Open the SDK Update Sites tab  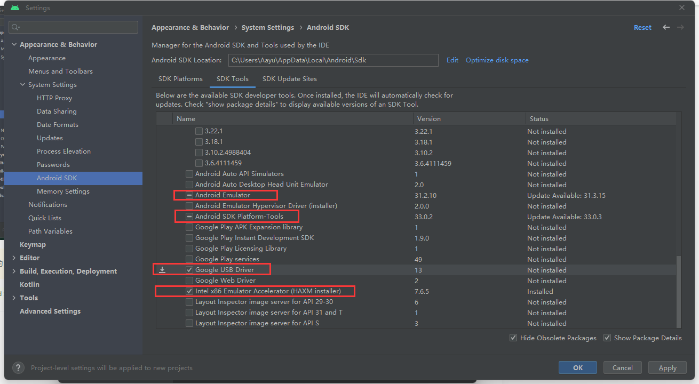coord(289,79)
